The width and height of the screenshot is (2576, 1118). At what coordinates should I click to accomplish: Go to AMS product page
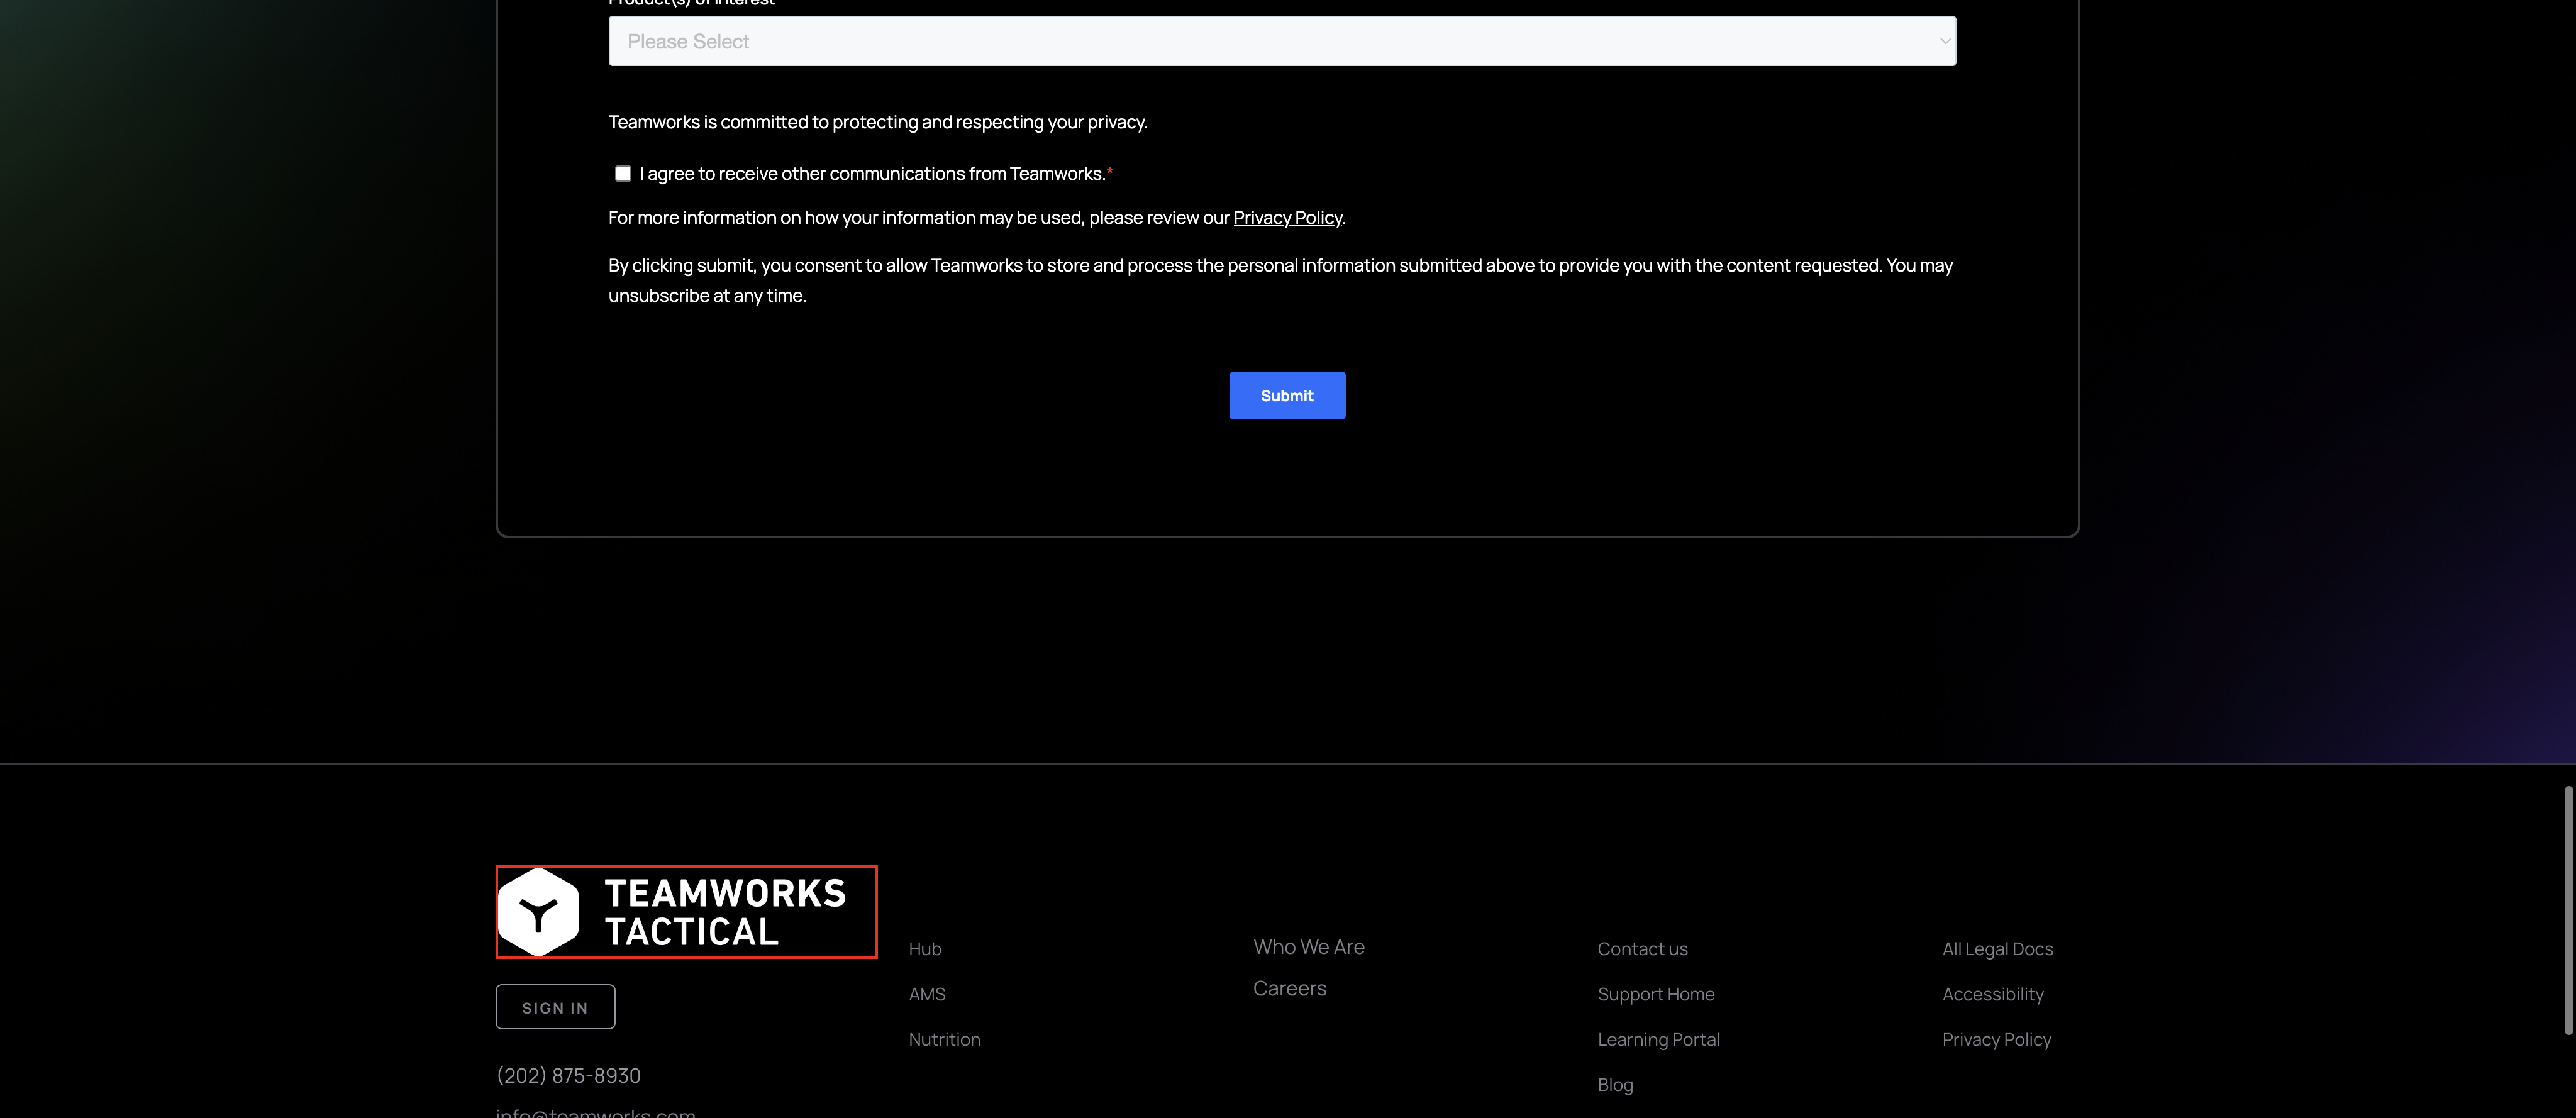[927, 994]
